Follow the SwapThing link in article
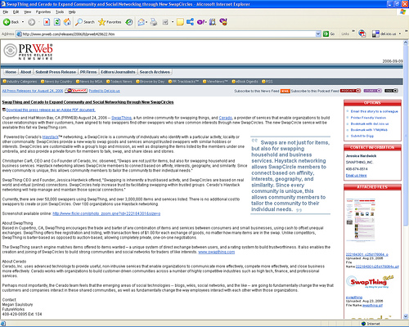Image resolution: width=409 pixels, height=327 pixels. (x=122, y=118)
